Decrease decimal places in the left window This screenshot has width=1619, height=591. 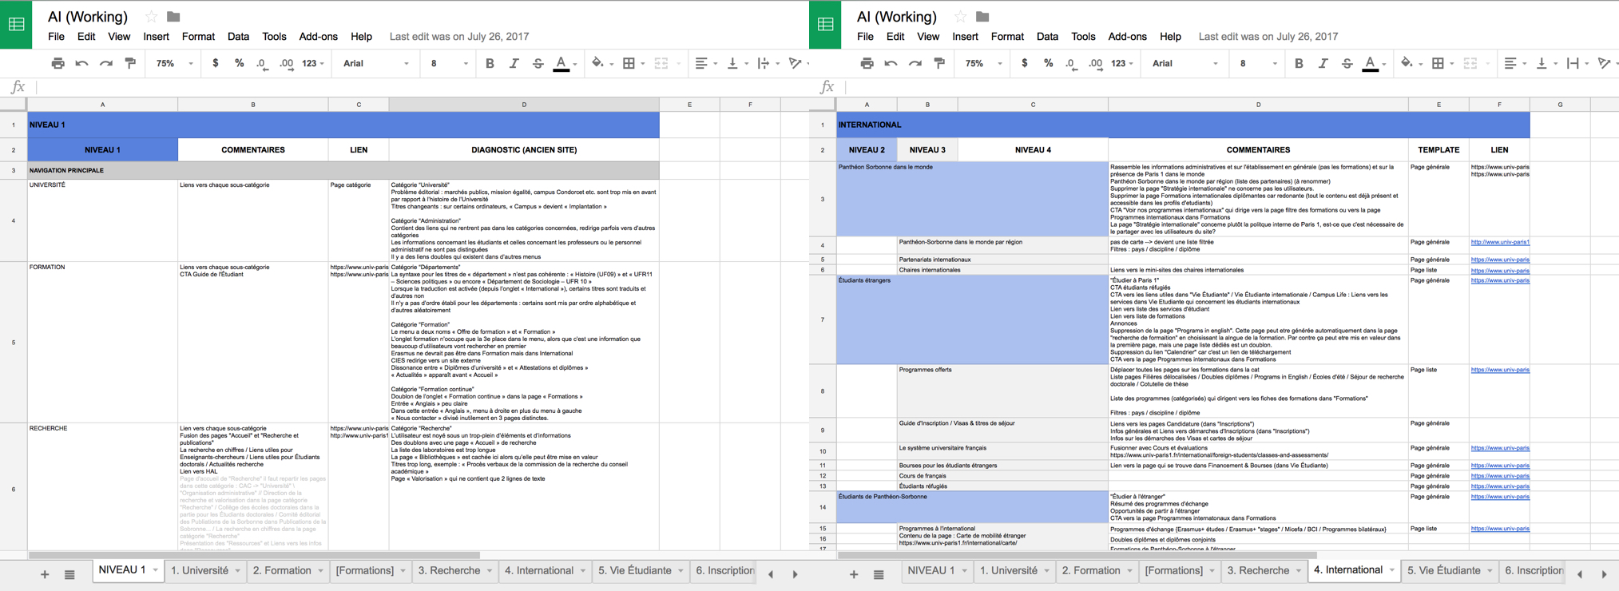[x=262, y=63]
